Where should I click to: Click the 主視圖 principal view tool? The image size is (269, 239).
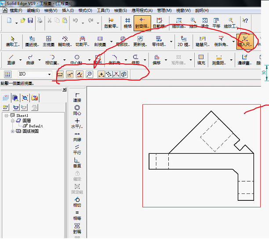[48, 41]
